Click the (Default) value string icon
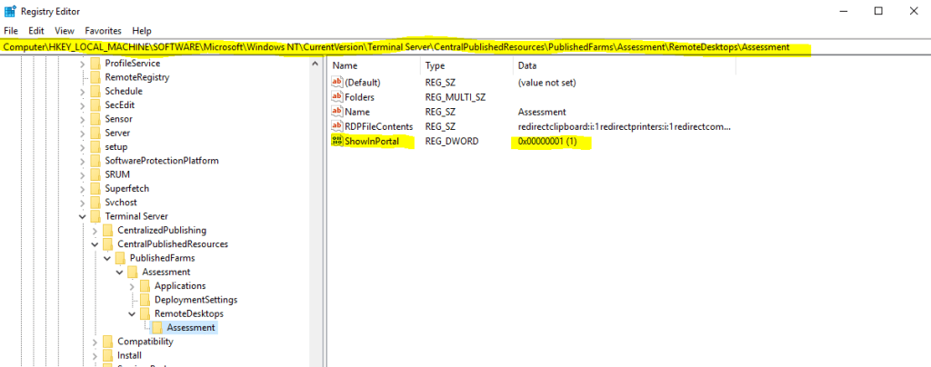Screen dimensions: 931x367 tap(337, 83)
